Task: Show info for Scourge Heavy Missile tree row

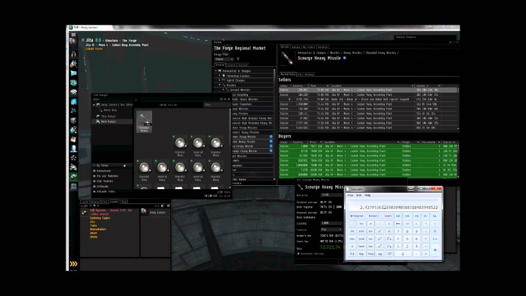Action: tap(271, 151)
